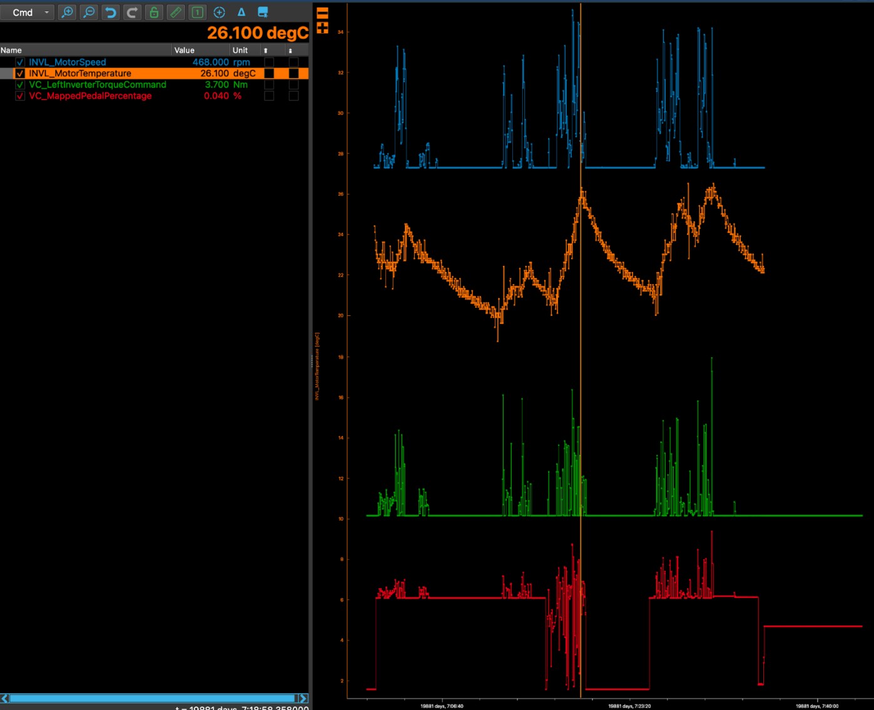Image resolution: width=874 pixels, height=710 pixels.
Task: Click the panel splitter handle beside the plot
Action: [x=312, y=361]
